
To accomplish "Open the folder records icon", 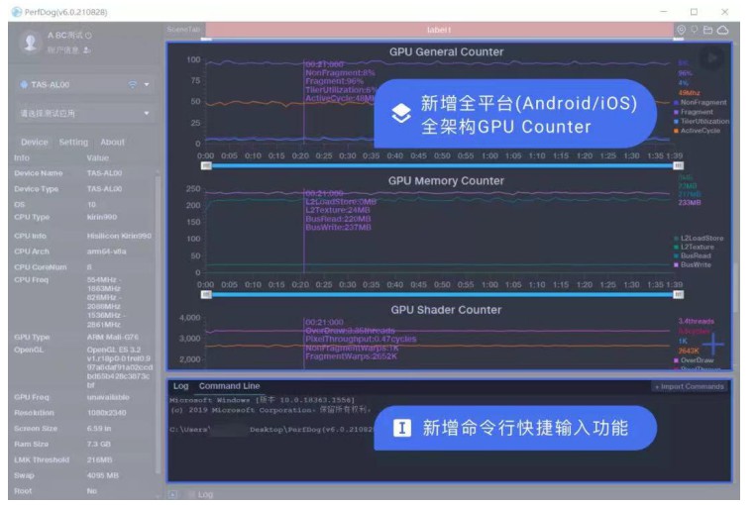I will tap(707, 30).
